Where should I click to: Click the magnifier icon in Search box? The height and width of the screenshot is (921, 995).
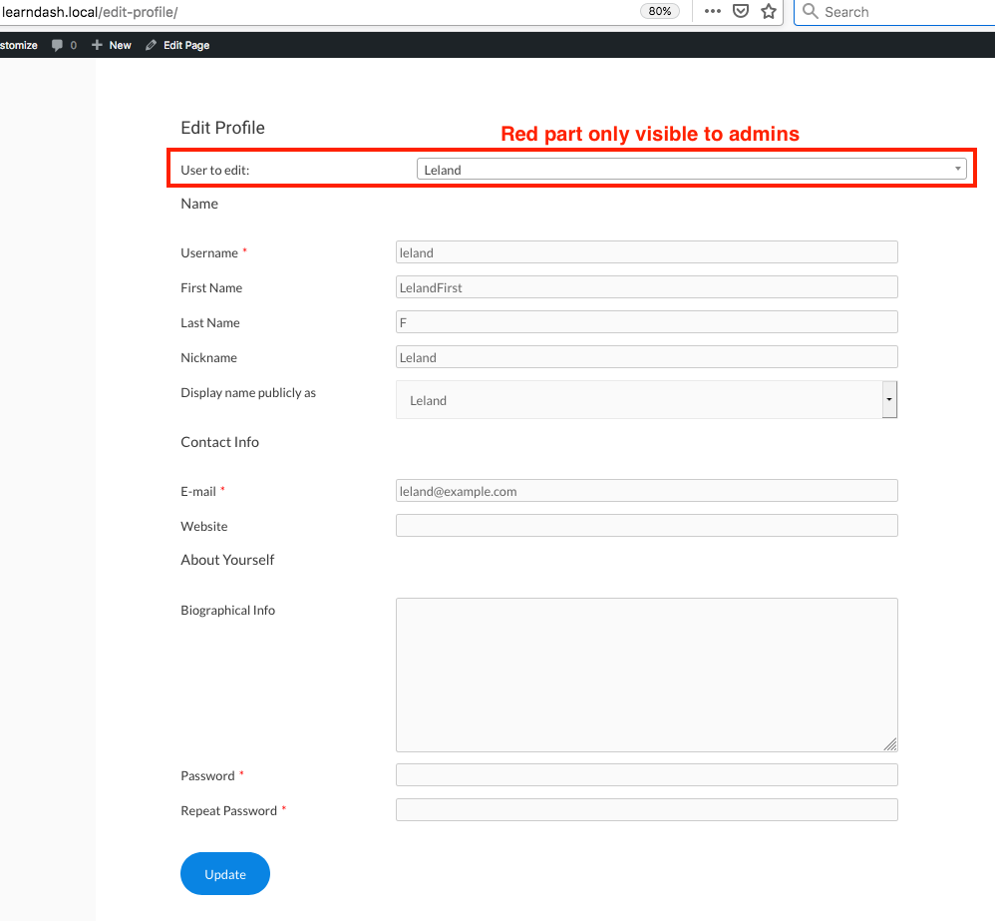coord(811,12)
